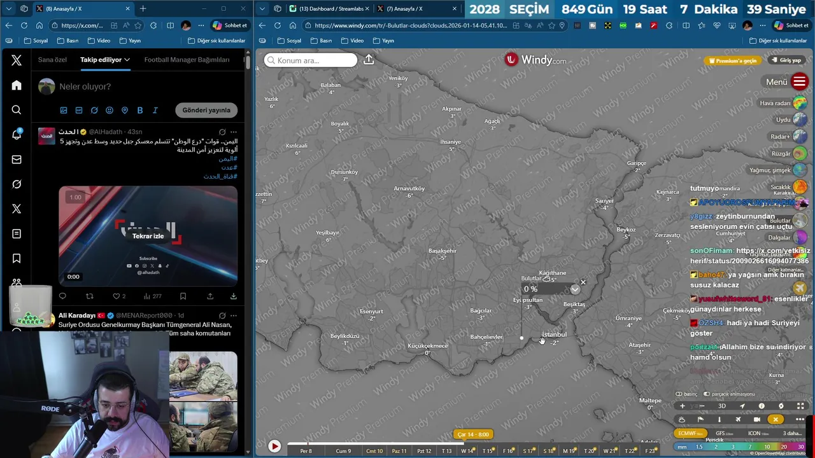Choose the ICON forecast model

click(x=758, y=433)
